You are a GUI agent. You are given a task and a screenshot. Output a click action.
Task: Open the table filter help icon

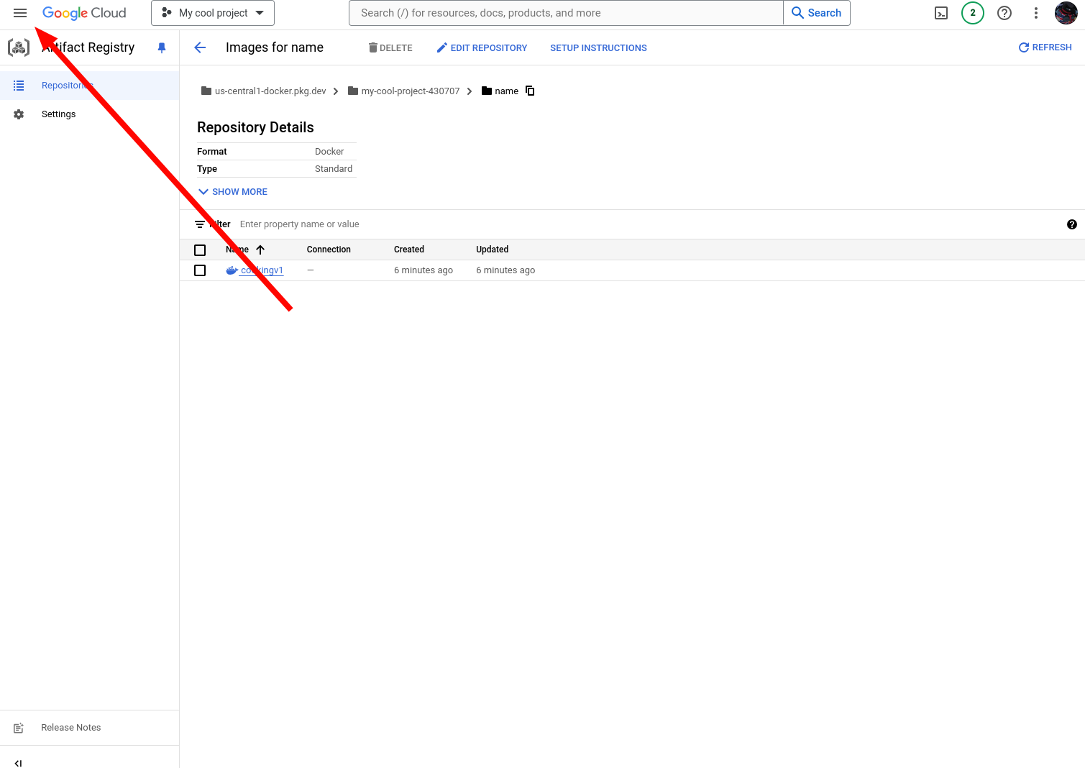click(x=1072, y=224)
